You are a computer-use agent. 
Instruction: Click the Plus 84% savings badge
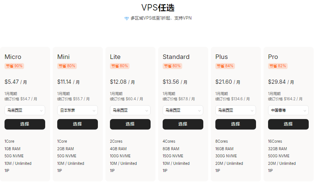coord(225,66)
